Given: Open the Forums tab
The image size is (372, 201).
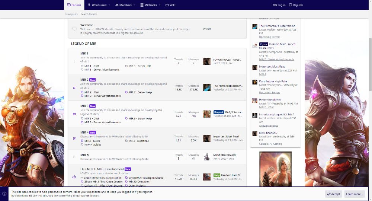Looking at the screenshot, I should (74, 5).
